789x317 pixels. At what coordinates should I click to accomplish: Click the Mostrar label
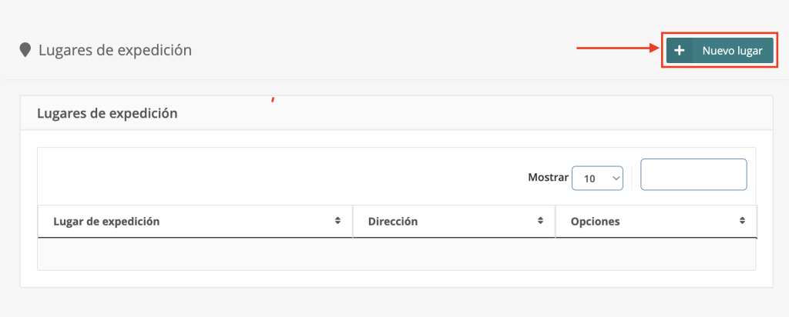click(x=547, y=177)
